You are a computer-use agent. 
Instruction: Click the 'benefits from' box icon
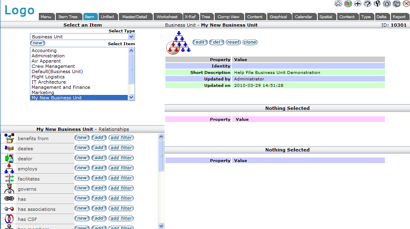pos(9,138)
